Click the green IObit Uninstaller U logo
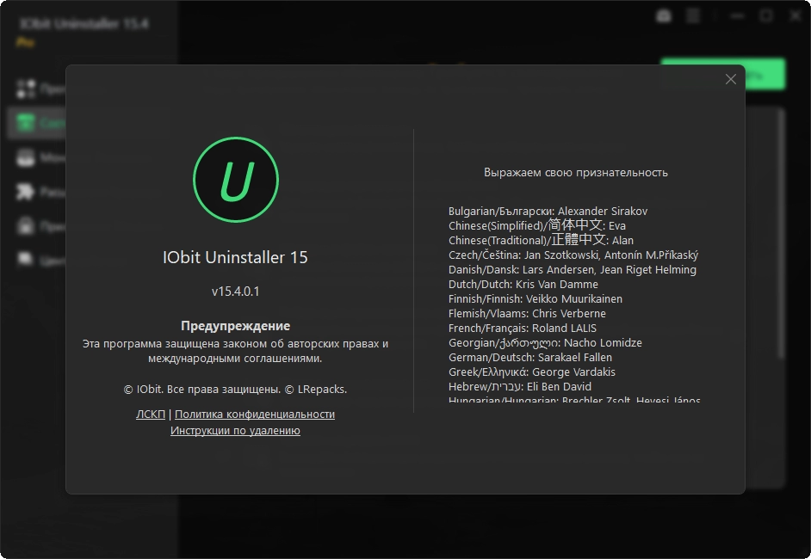Viewport: 811px width, 559px height. point(236,180)
